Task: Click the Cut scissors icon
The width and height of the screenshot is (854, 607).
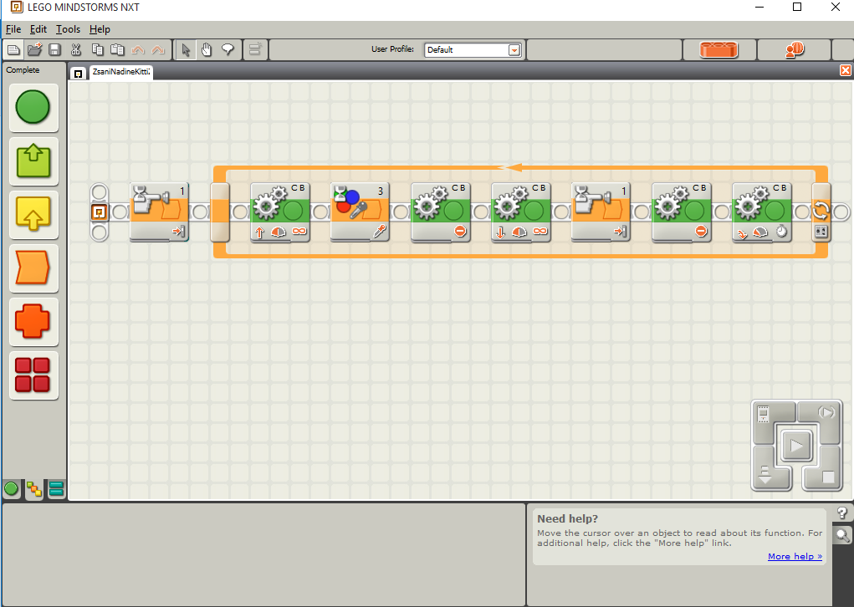Action: 76,50
